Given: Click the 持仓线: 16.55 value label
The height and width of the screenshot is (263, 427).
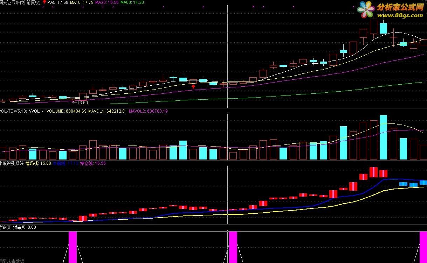Looking at the screenshot, I should click(x=93, y=163).
